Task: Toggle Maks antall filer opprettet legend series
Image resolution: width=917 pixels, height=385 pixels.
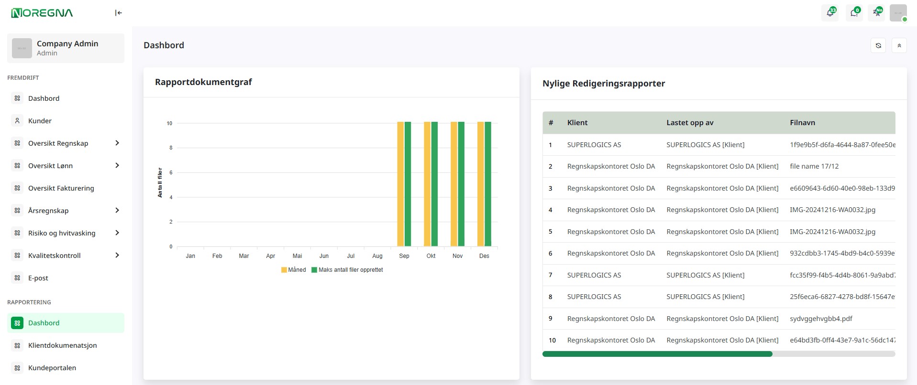Action: tap(347, 270)
